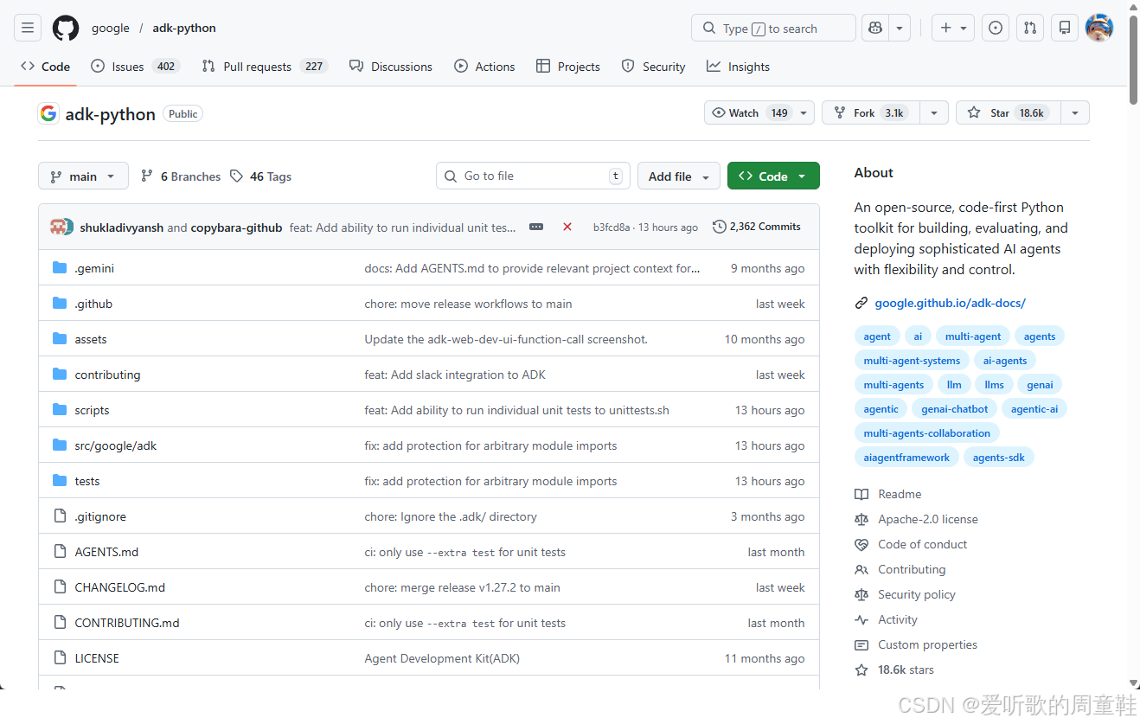Expand the Watch notifications dropdown
The width and height of the screenshot is (1140, 724).
(x=804, y=112)
